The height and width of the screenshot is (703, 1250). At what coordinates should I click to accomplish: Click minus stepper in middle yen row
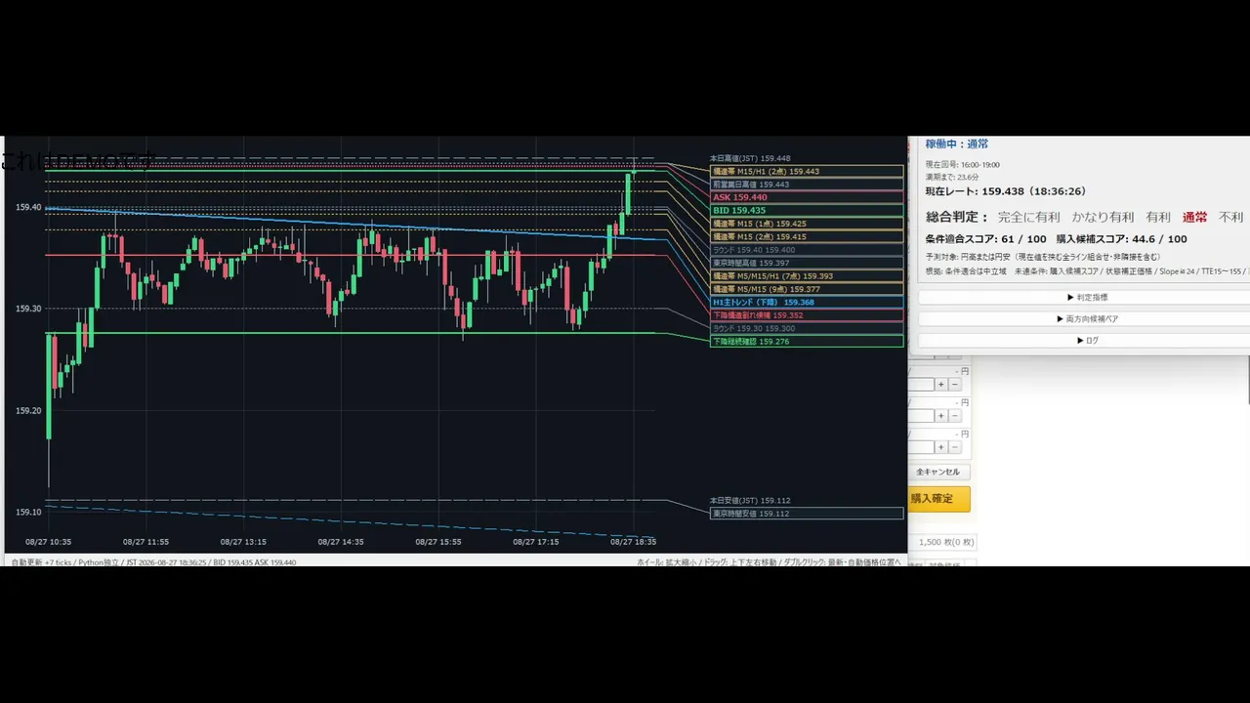tap(955, 416)
